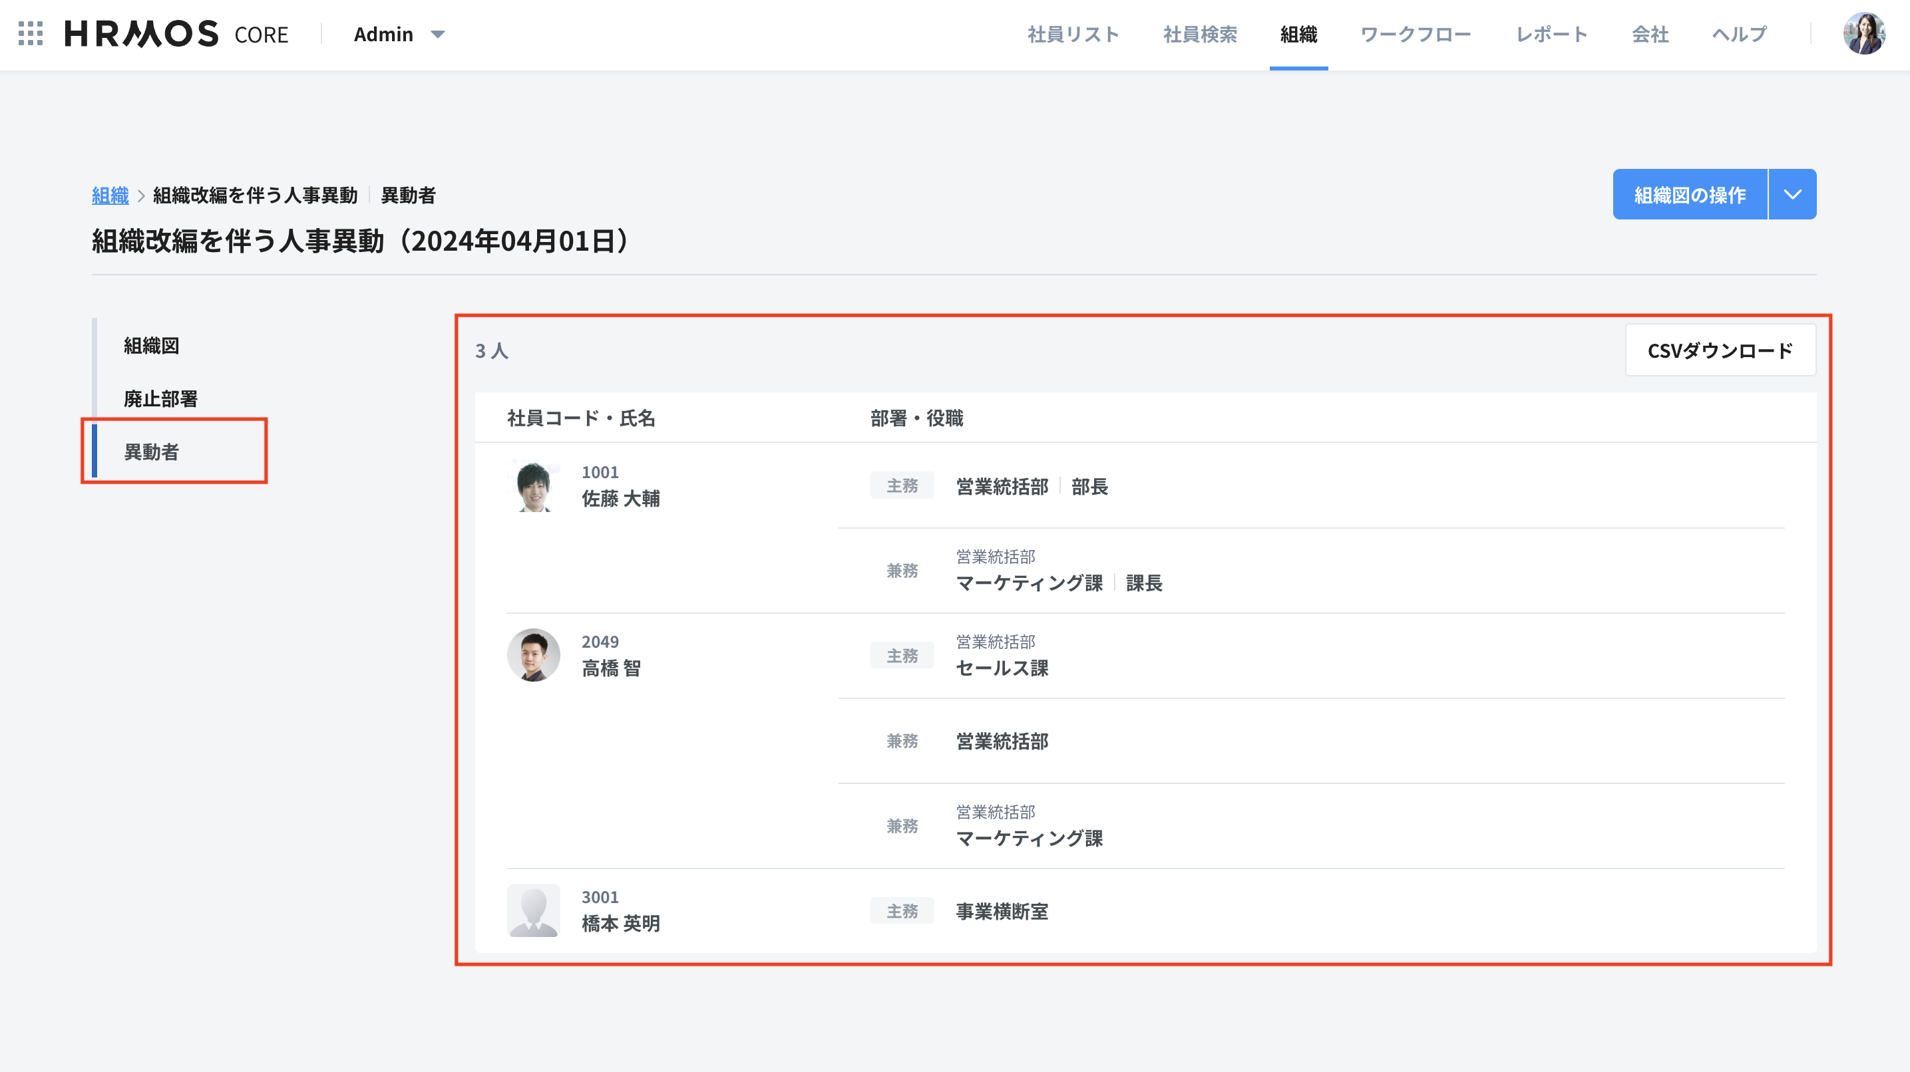Select 組織図 in the side navigation
Screen dimensions: 1910x1072
coord(151,346)
